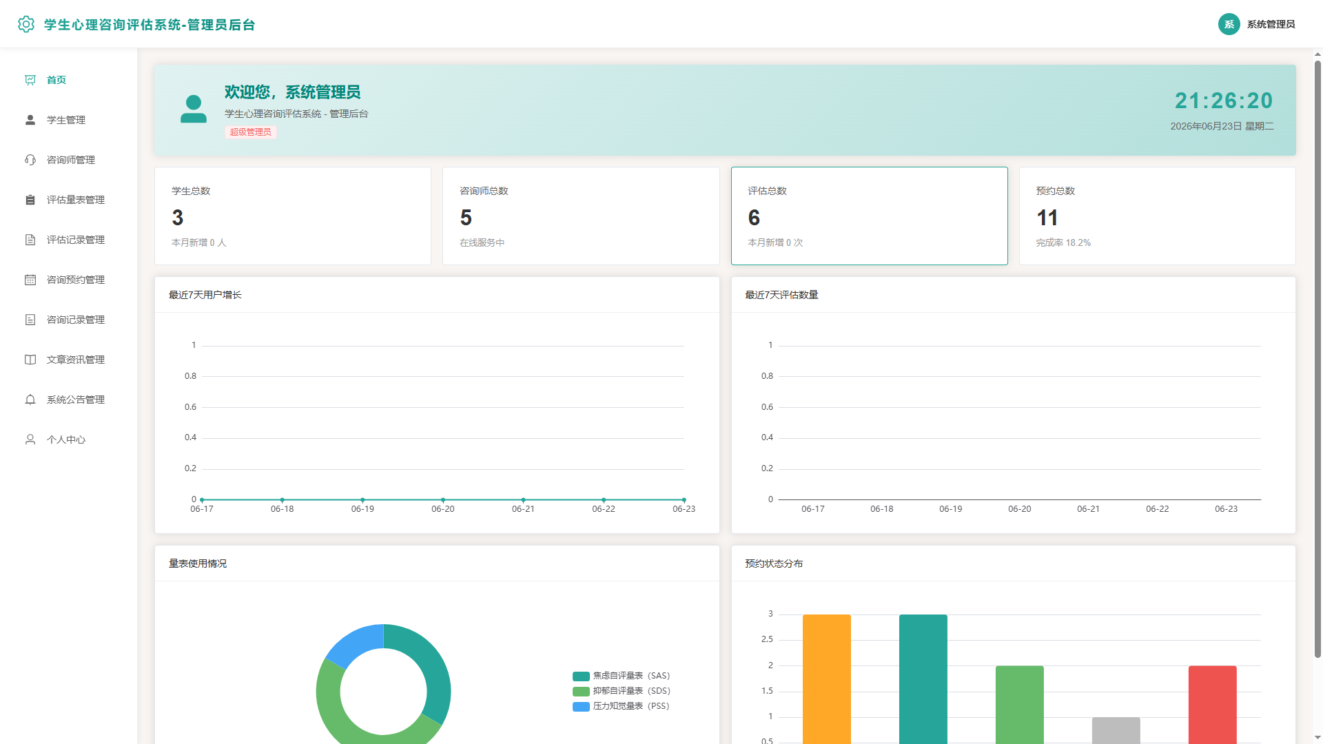Screen dimensions: 1323x744
Task: Click the 咨询预约管理 calendar icon
Action: (x=30, y=280)
